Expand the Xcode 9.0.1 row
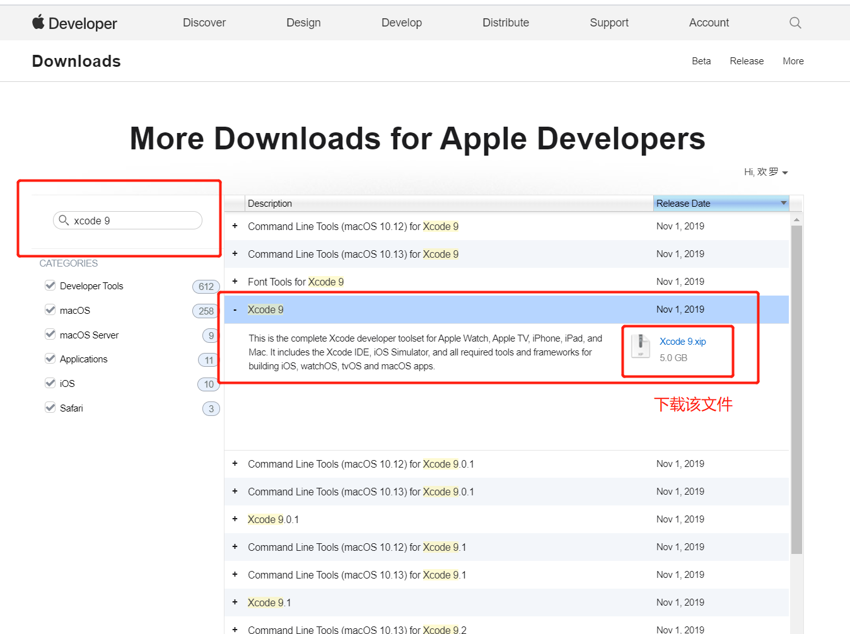 coord(235,519)
